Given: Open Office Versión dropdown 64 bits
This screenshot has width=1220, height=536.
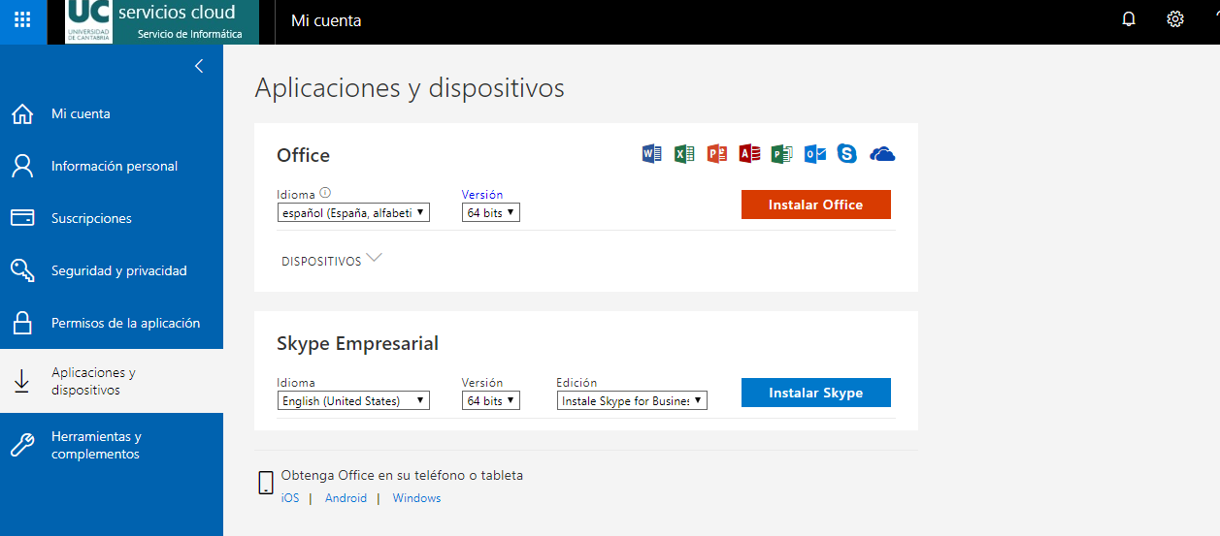Looking at the screenshot, I should click(491, 212).
